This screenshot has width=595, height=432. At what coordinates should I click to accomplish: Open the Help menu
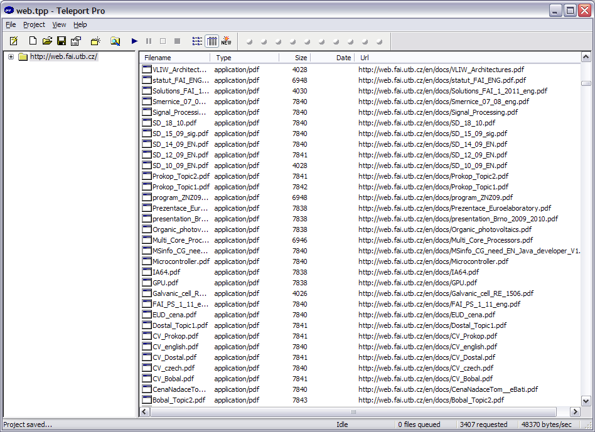pos(80,24)
